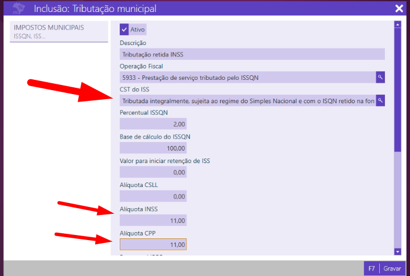Uncheck the Ativo checkbox

[x=124, y=29]
